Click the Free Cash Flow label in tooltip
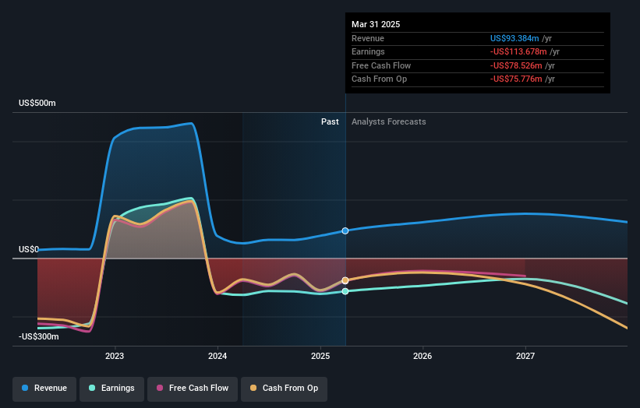Viewport: 640px width, 408px height. 381,65
